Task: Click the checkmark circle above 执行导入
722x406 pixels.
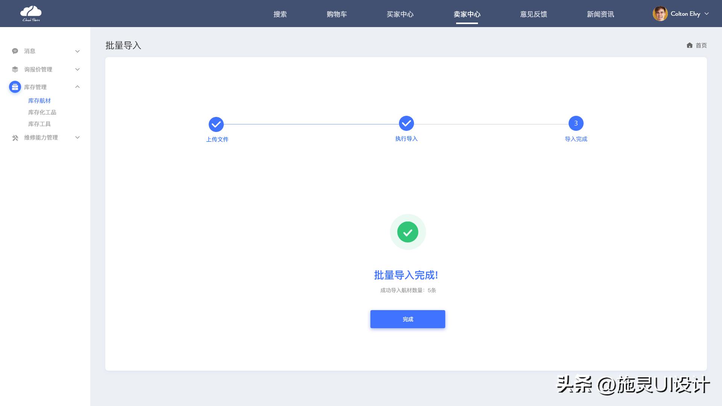Action: [406, 123]
